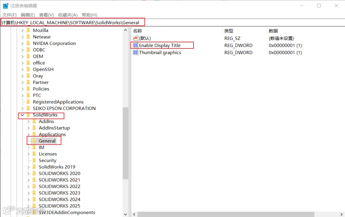Viewport: 345px width, 217px height.
Task: Expand the Mozilla key
Action: 22,30
